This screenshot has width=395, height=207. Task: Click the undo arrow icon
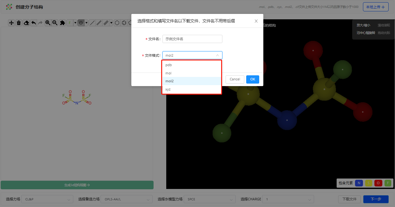click(x=34, y=23)
